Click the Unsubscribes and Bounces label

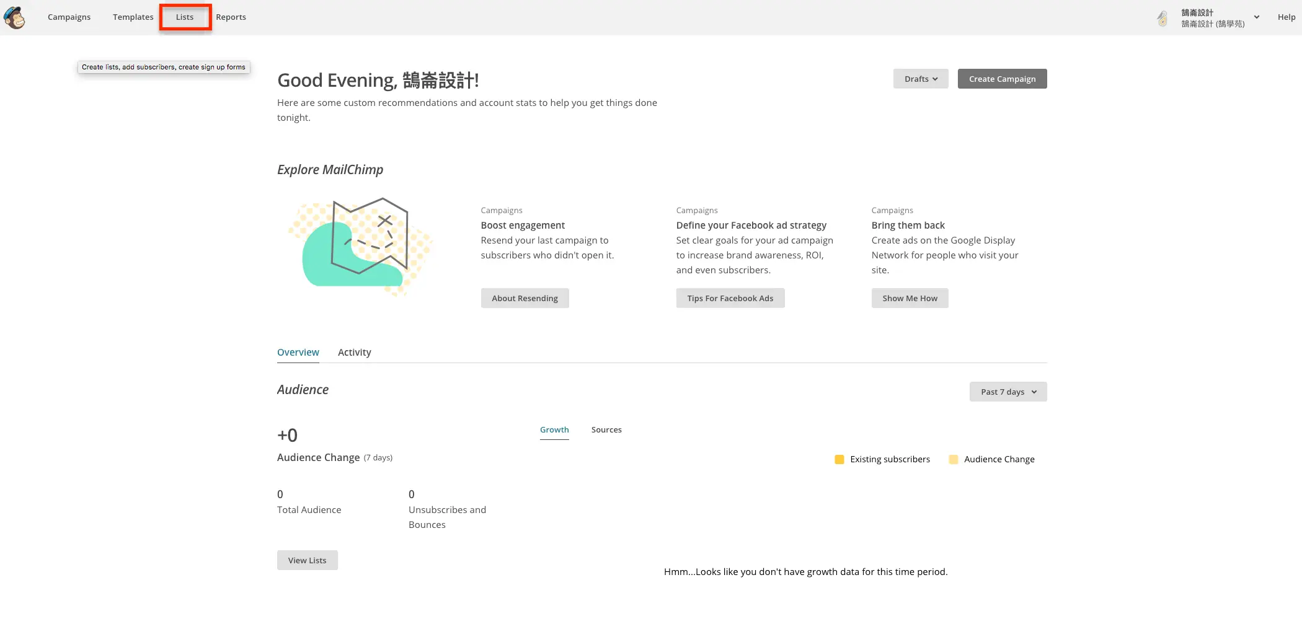[x=447, y=517]
